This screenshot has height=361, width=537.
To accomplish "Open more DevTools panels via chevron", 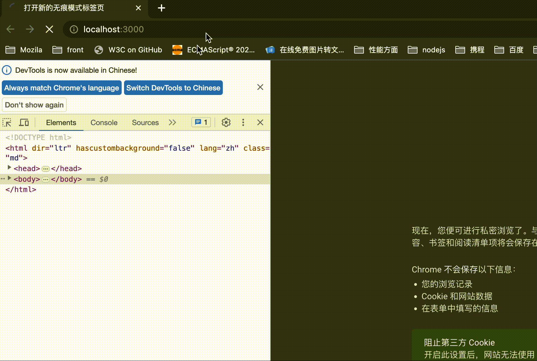I will point(172,122).
